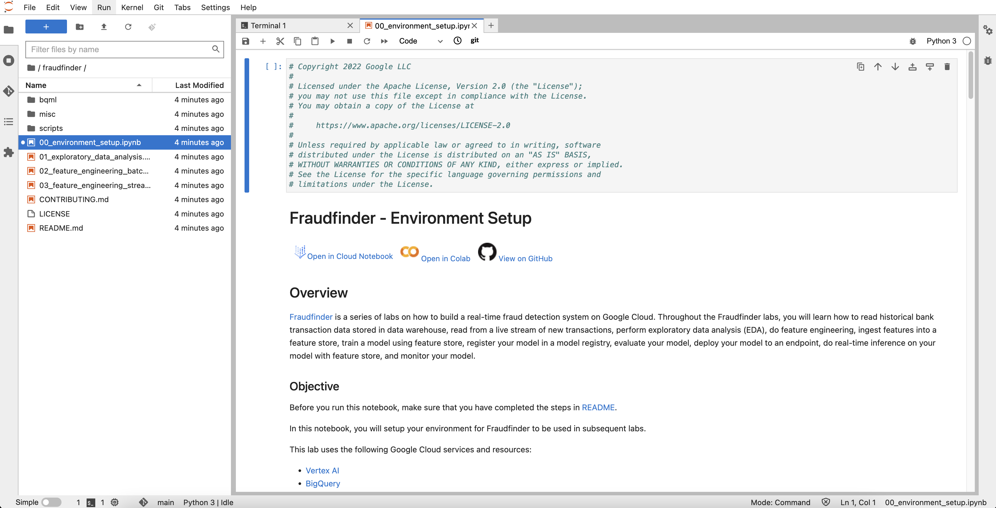
Task: Open the Kernel menu
Action: (132, 7)
